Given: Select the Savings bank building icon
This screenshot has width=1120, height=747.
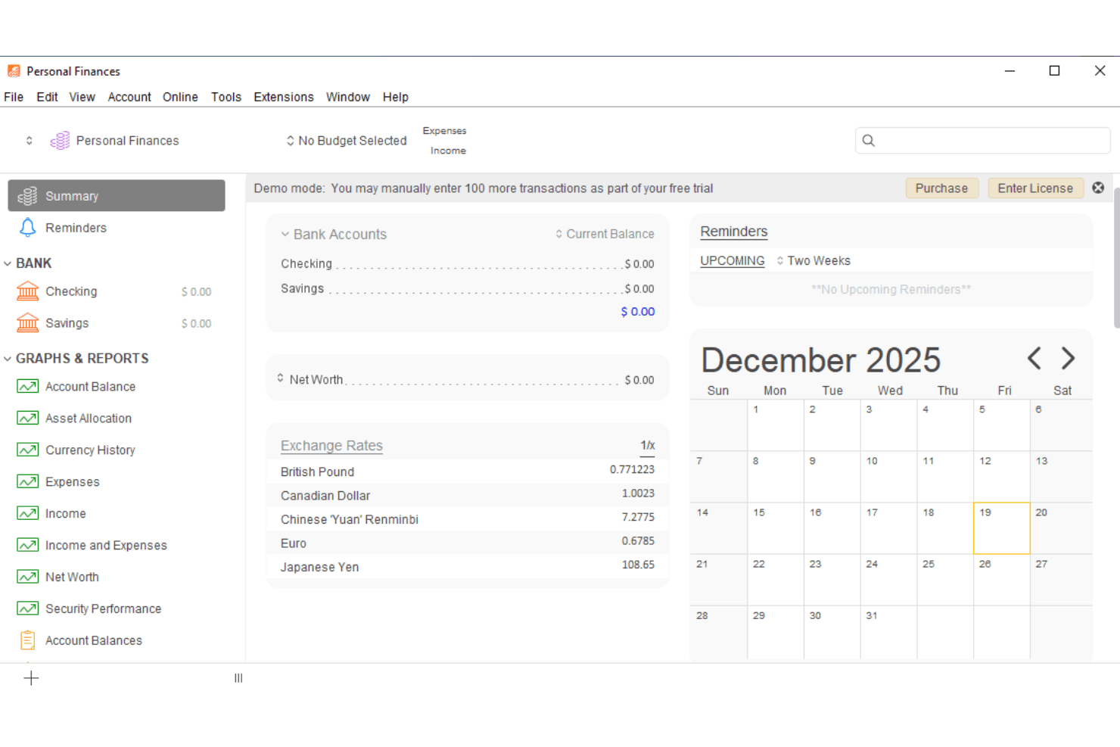Looking at the screenshot, I should (x=27, y=323).
